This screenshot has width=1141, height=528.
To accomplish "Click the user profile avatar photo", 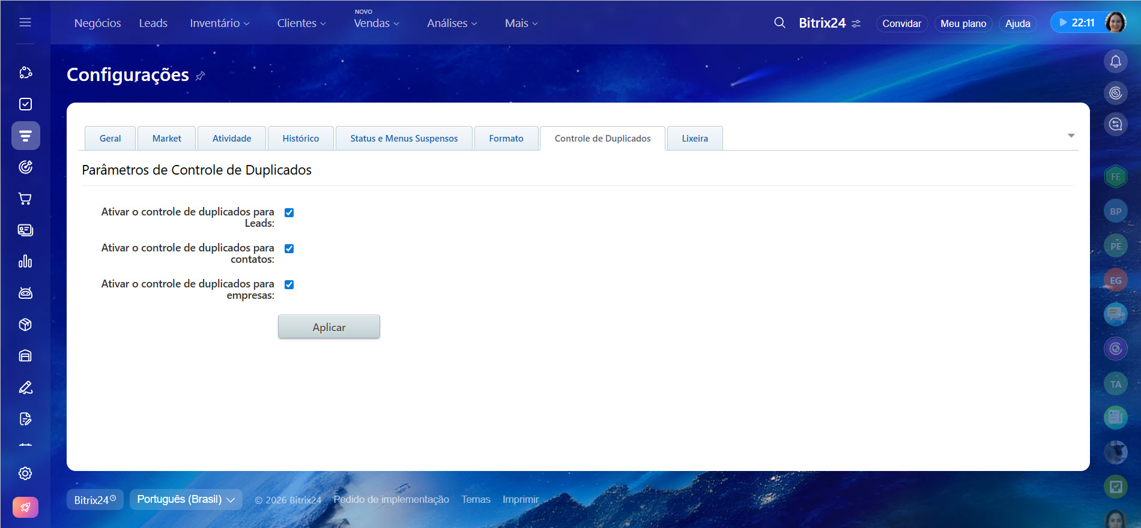I will [1115, 23].
